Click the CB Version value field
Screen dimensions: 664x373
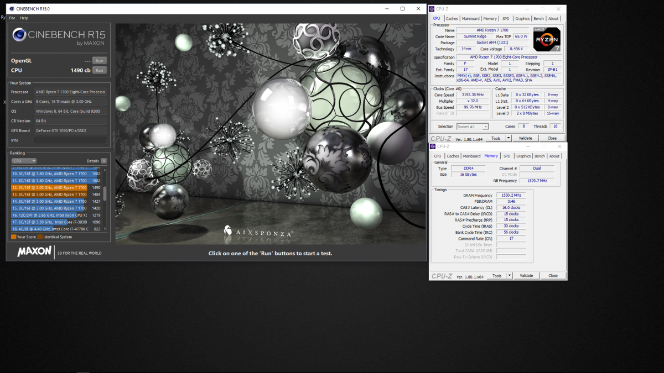click(70, 121)
